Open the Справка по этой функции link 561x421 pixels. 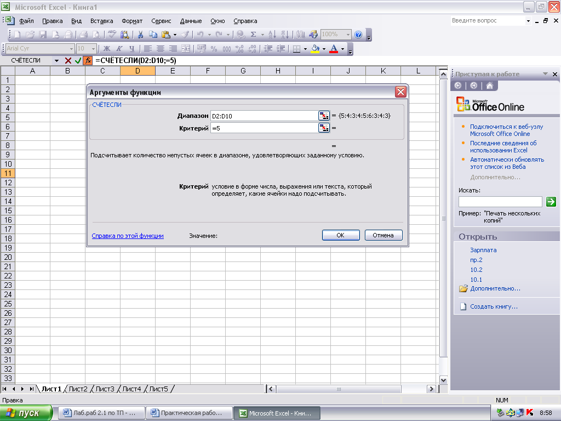pos(128,236)
